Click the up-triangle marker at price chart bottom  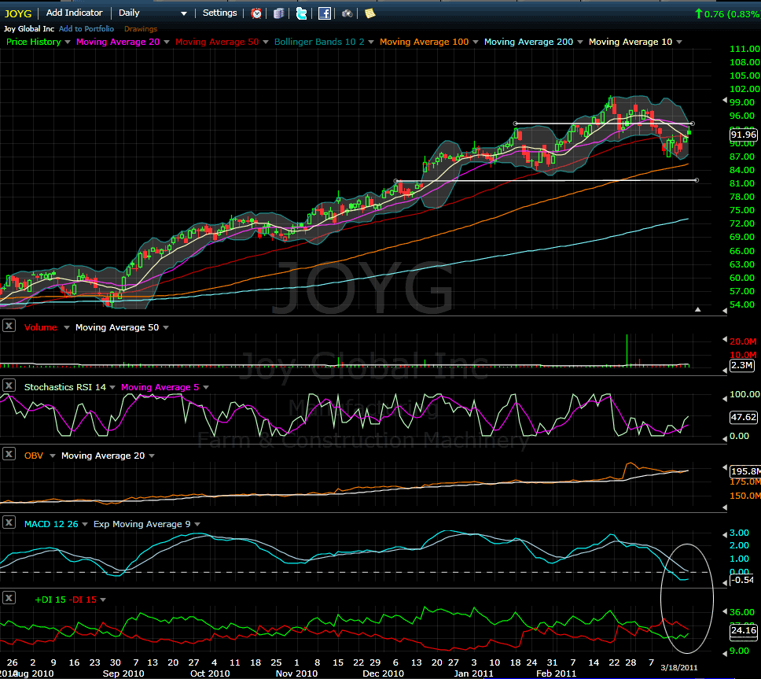coord(697,309)
